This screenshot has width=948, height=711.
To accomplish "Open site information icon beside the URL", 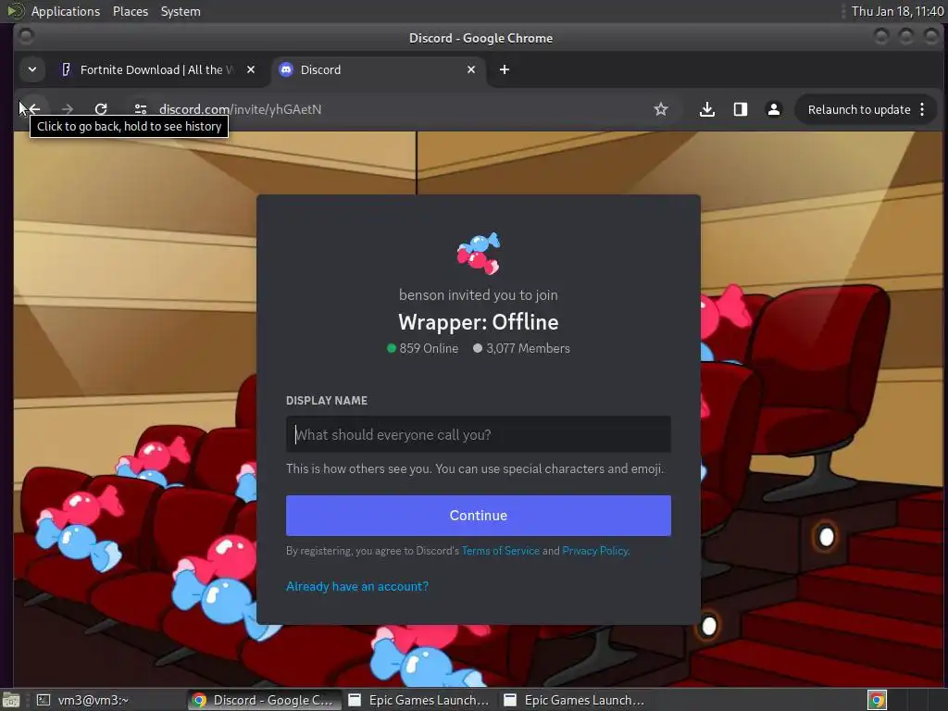I will 141,109.
